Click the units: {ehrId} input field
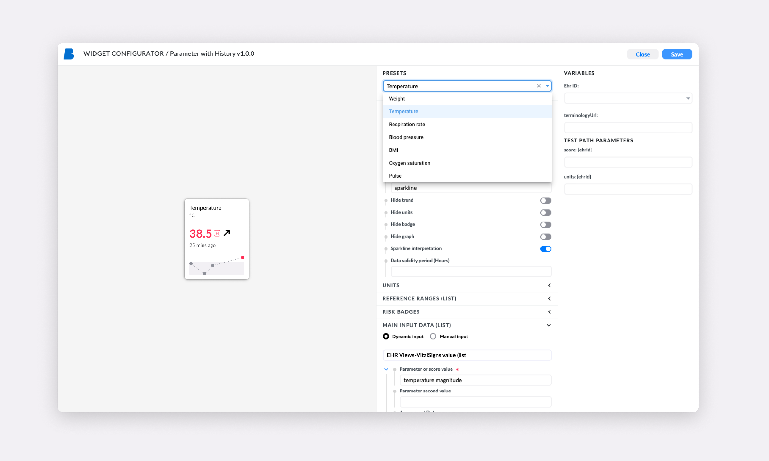This screenshot has width=769, height=461. click(628, 189)
